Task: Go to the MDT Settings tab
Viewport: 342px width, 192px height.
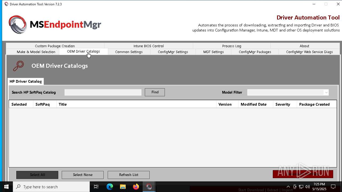Action: 213,52
